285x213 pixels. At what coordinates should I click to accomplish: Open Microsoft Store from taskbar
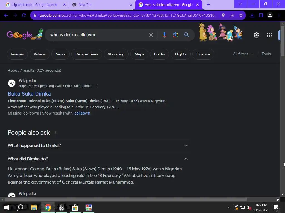(75, 207)
